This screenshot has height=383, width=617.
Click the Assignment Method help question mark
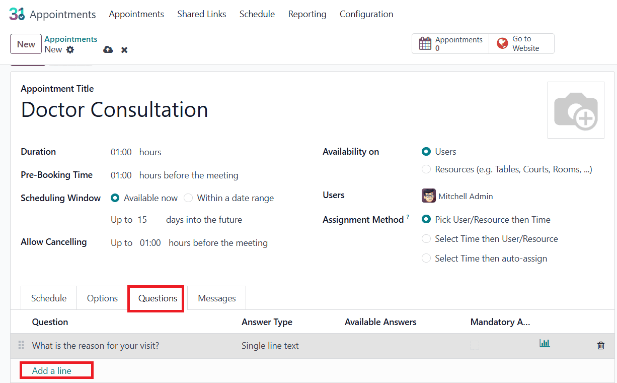[x=408, y=217]
